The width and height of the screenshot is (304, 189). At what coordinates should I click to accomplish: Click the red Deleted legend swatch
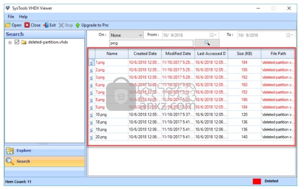coord(257,181)
